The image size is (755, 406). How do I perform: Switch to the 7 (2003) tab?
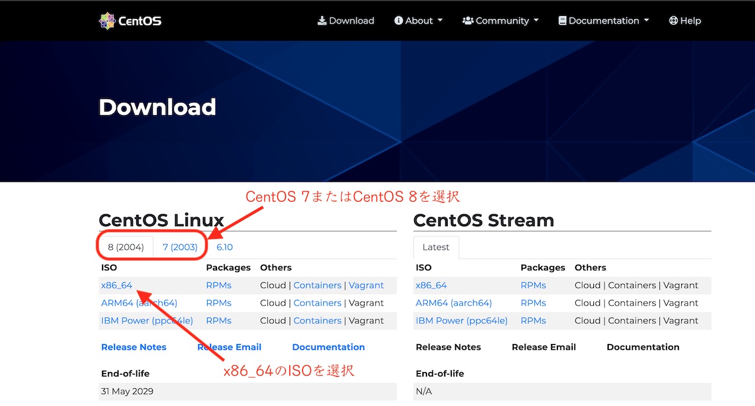[180, 247]
